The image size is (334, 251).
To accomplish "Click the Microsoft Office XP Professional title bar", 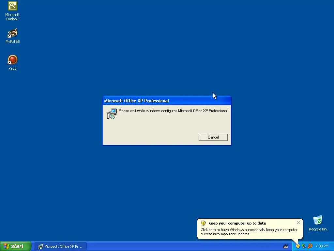I will (x=167, y=101).
